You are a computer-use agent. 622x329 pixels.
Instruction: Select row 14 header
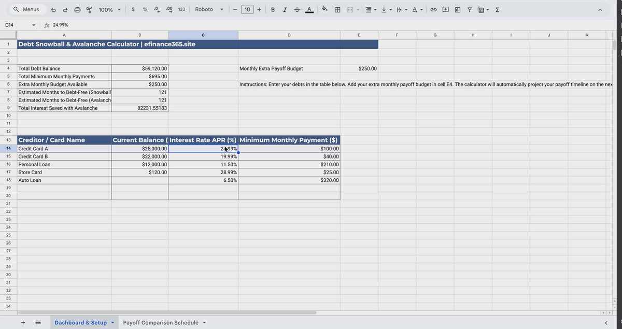[8, 149]
